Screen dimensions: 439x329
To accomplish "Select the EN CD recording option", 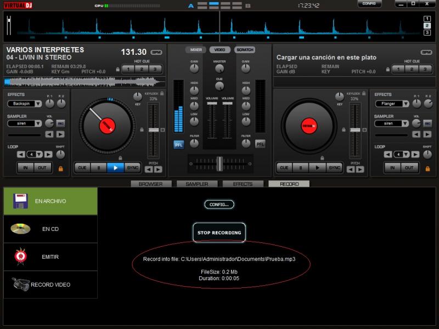I will (x=50, y=229).
